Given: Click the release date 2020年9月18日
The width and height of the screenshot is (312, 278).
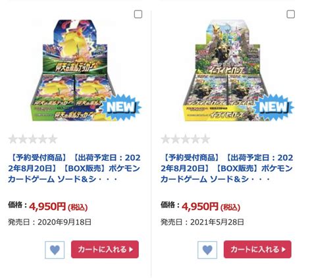Looking at the screenshot, I should [x=65, y=222].
